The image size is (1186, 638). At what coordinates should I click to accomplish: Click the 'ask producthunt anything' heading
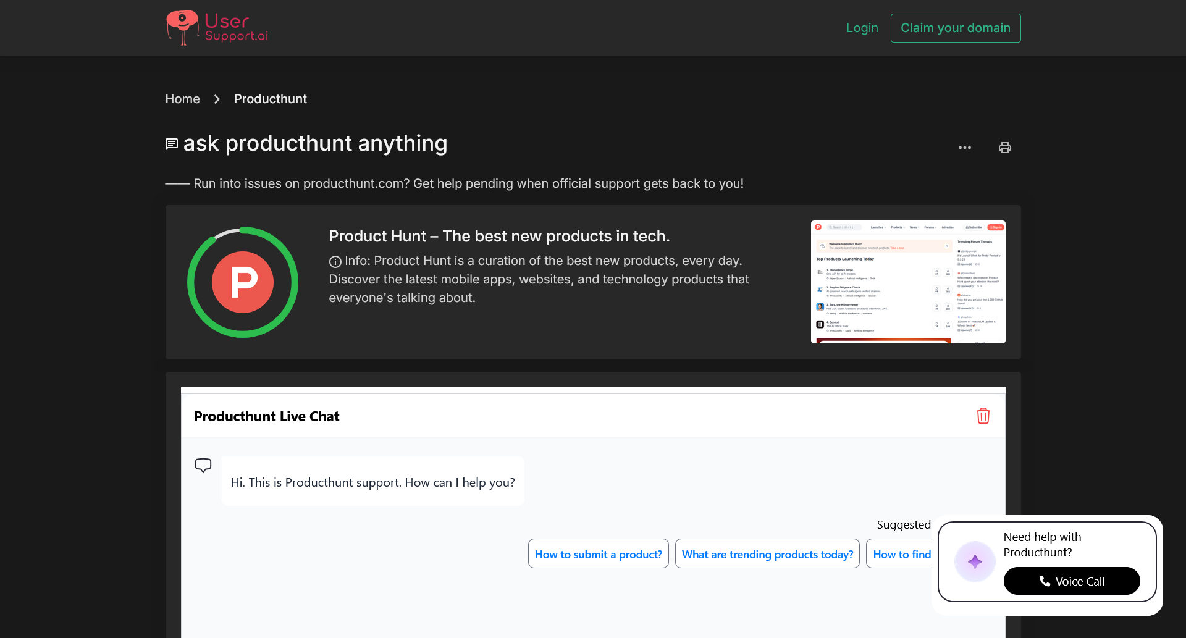coord(316,143)
